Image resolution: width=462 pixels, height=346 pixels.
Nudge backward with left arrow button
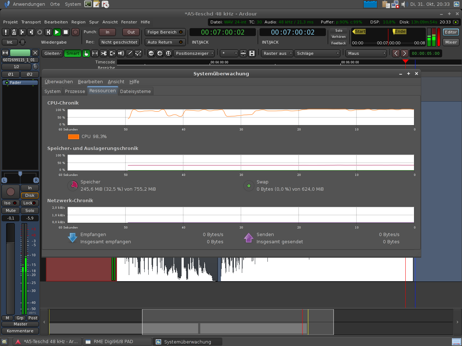(x=396, y=53)
